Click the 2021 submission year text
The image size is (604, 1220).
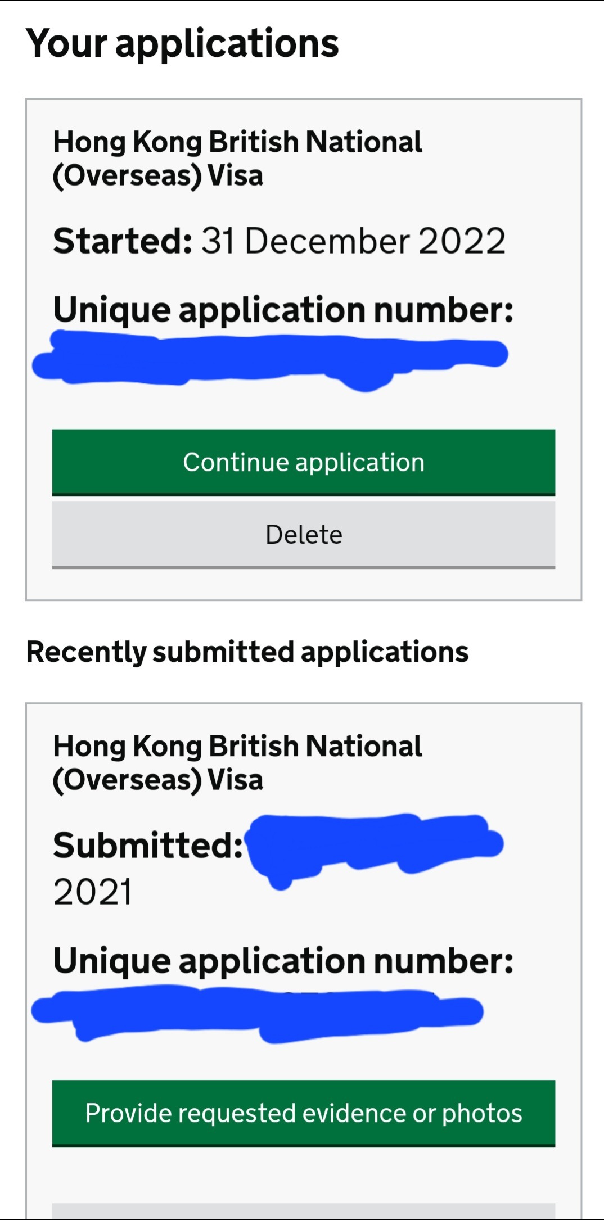pyautogui.click(x=93, y=892)
